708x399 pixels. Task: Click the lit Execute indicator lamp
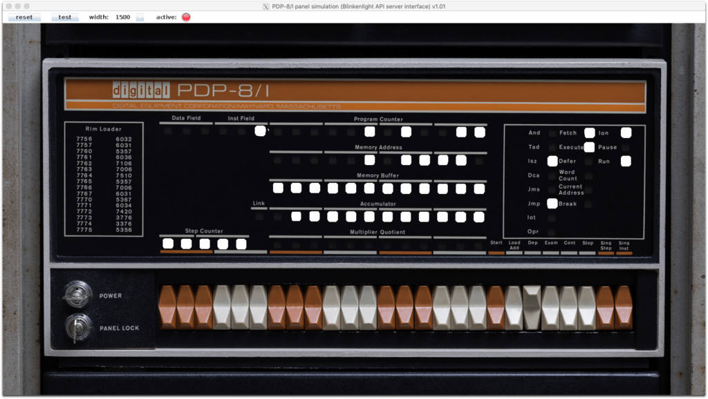pyautogui.click(x=589, y=147)
